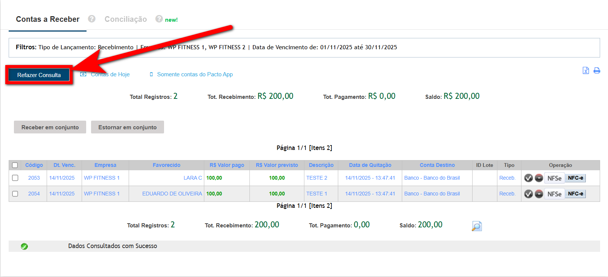Click minus icon for record 2054
Image resolution: width=608 pixels, height=277 pixels.
pyautogui.click(x=539, y=194)
